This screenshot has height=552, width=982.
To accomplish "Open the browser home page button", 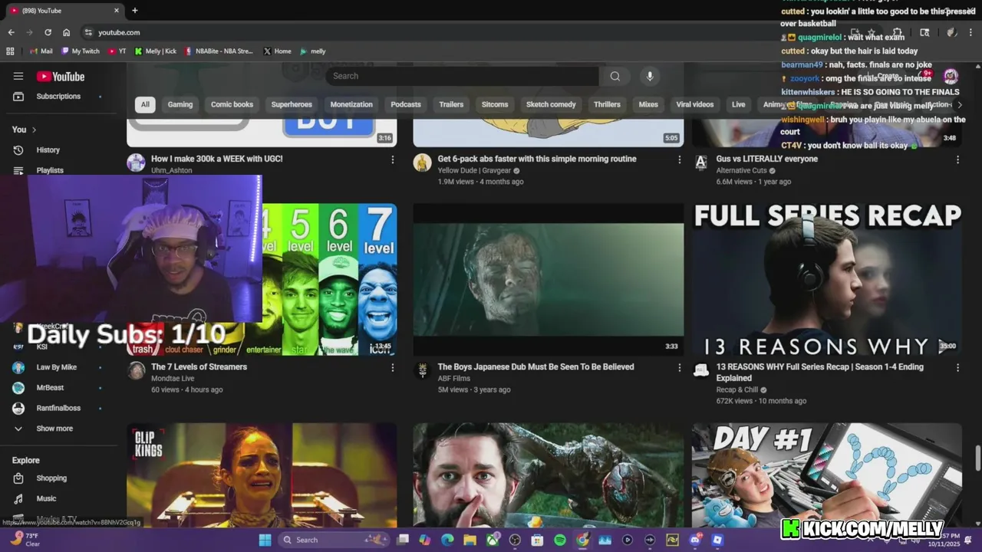I will click(66, 32).
